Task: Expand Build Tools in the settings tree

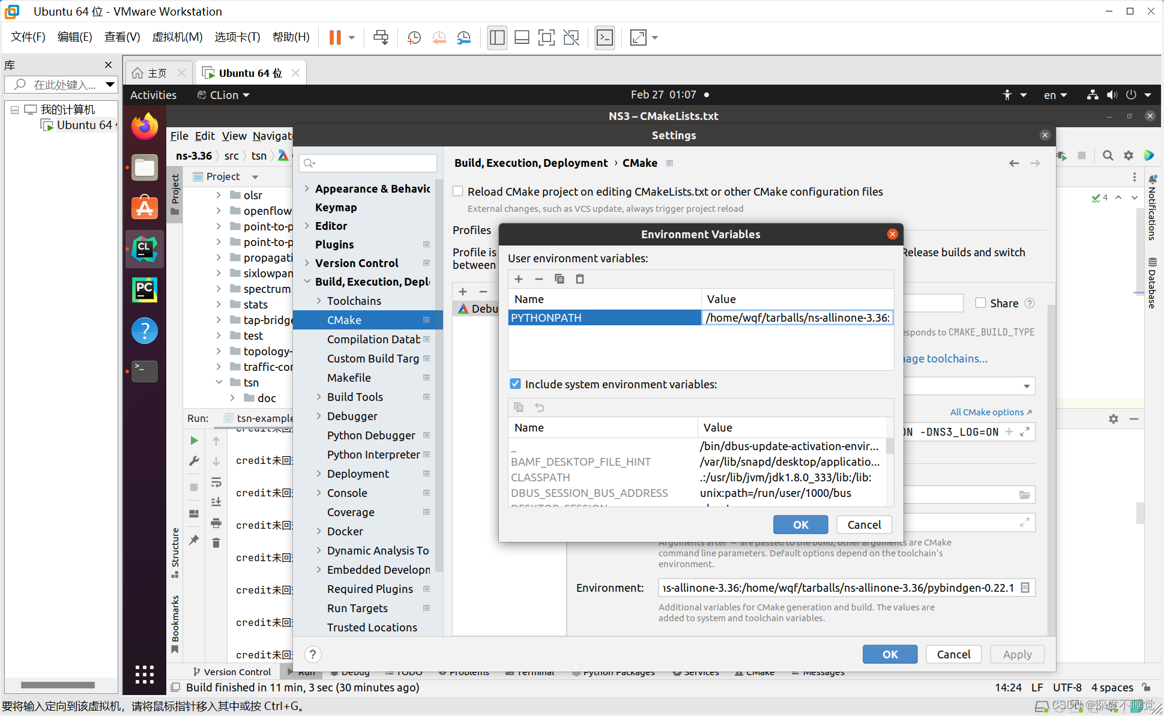Action: click(x=319, y=397)
